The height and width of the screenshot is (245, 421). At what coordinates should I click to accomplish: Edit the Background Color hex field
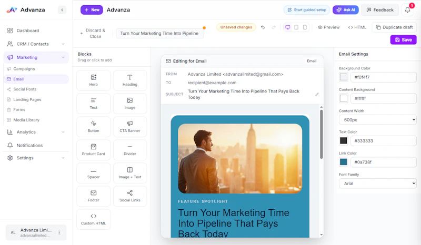point(384,77)
